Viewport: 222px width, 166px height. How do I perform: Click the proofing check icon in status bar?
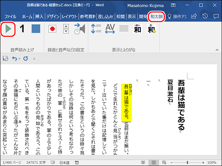[x=53, y=163]
